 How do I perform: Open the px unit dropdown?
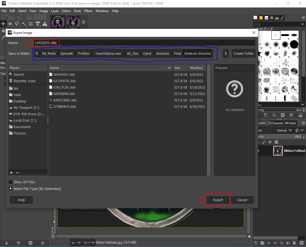[76, 242]
